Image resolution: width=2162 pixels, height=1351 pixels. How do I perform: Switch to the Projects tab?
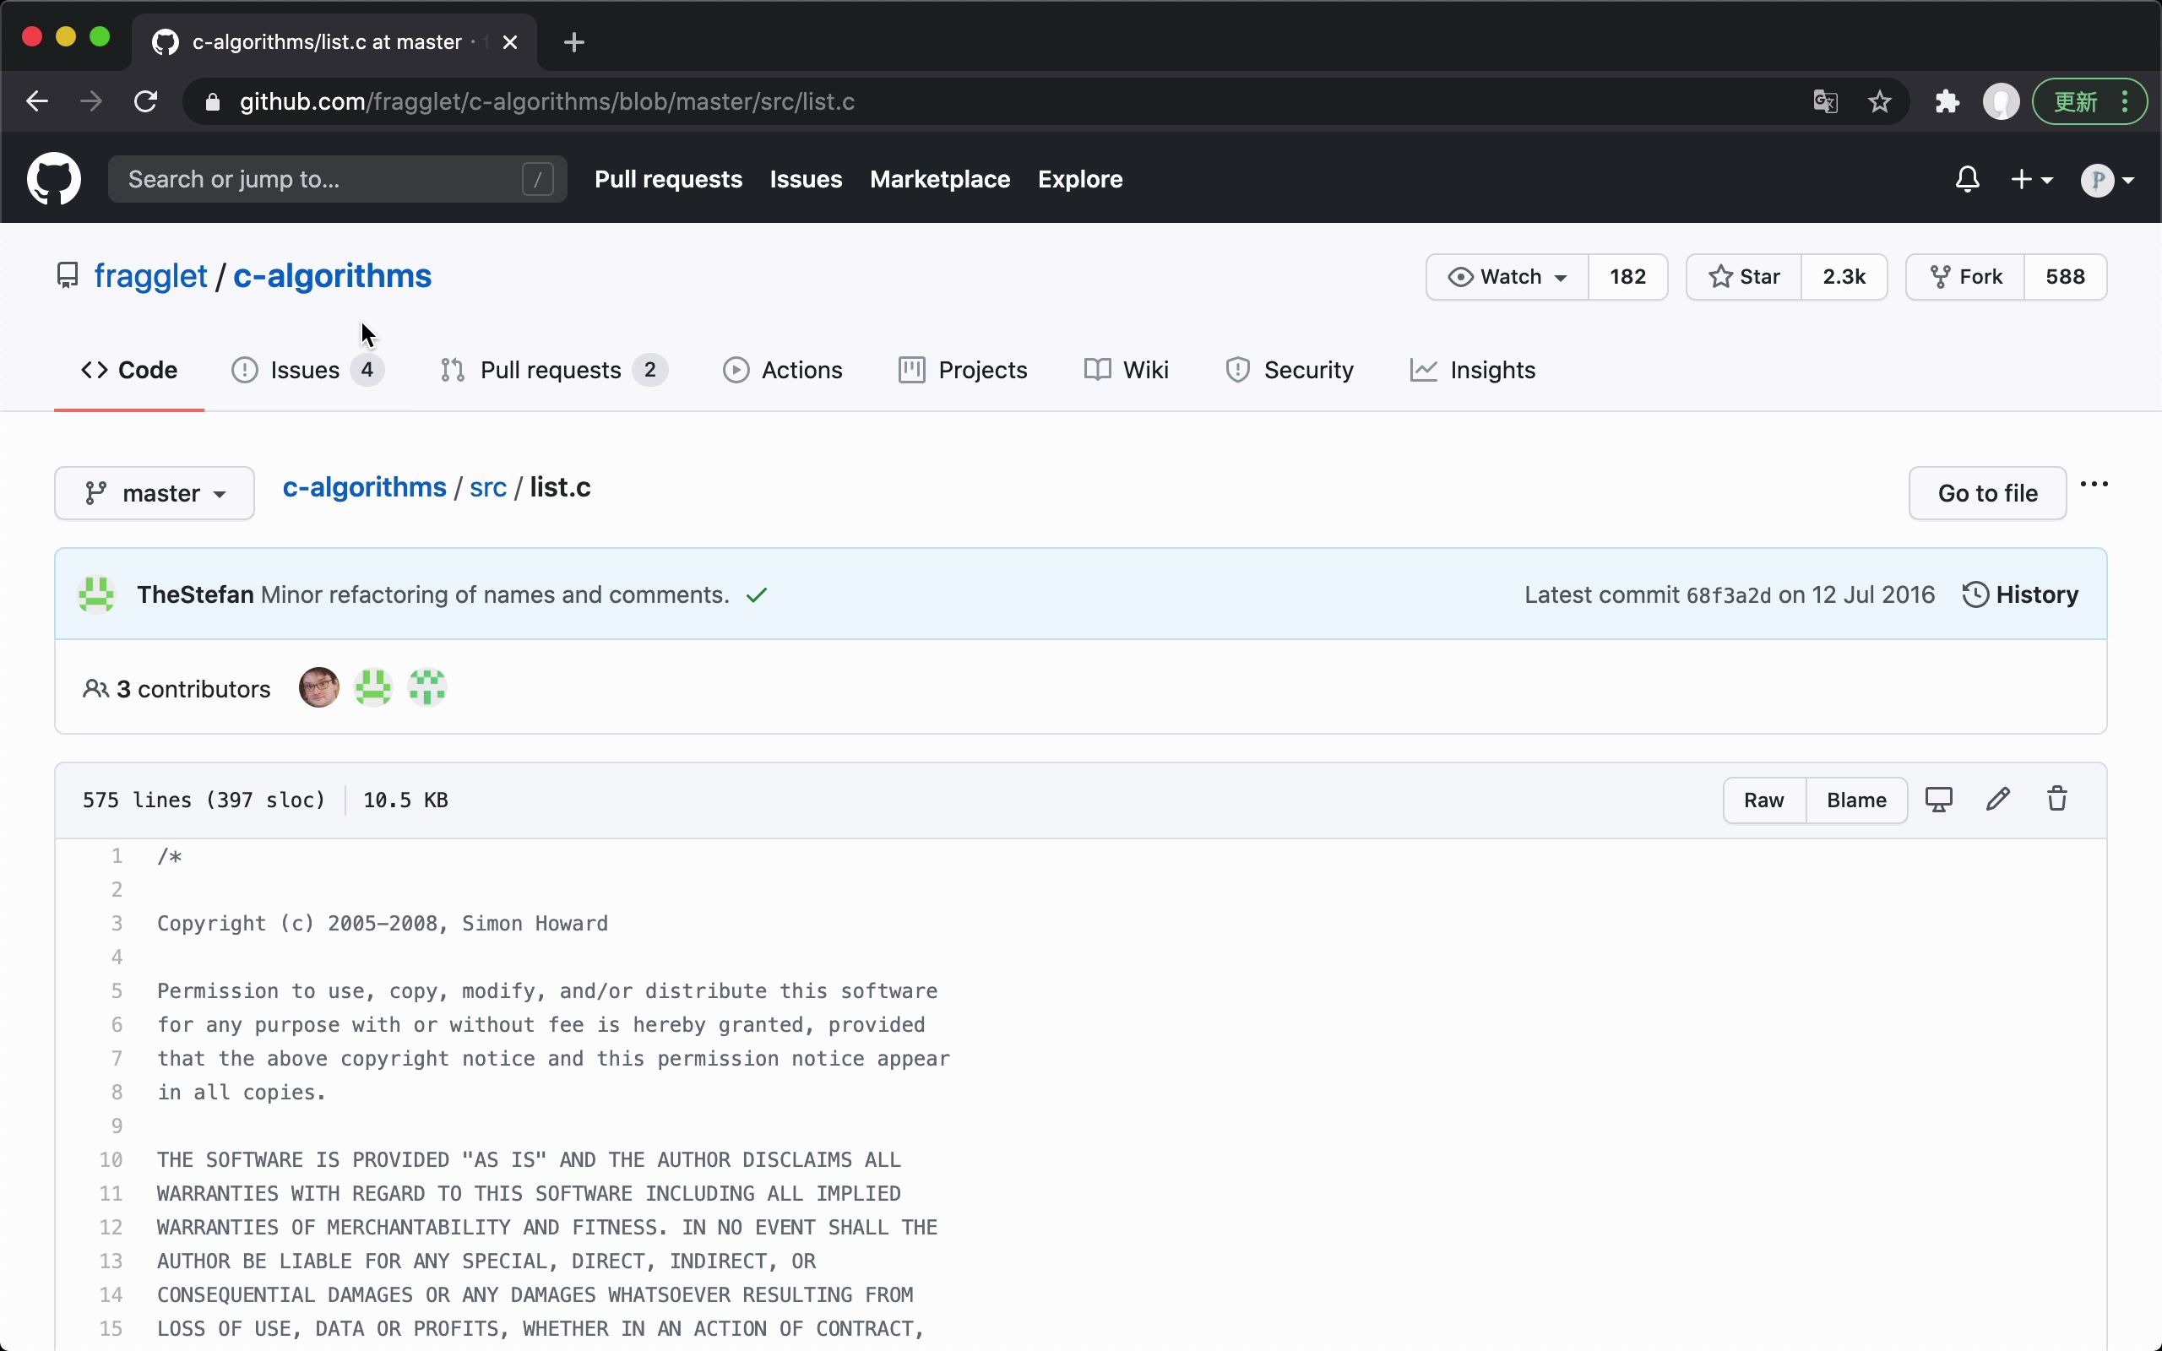963,370
